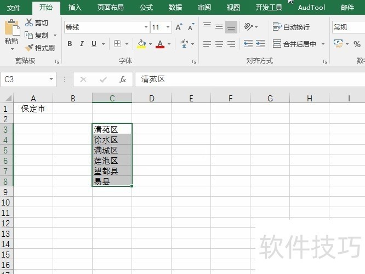
Task: Click the formula bar showing 清苑区
Action: pyautogui.click(x=250, y=79)
